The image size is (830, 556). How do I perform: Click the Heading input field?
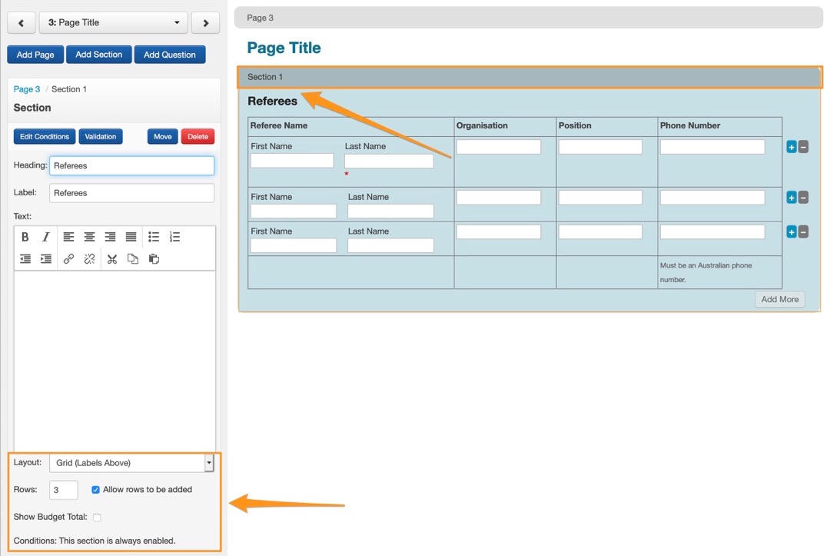pos(131,165)
